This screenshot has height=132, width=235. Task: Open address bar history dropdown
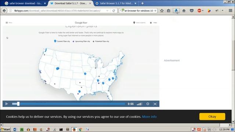(x=107, y=11)
